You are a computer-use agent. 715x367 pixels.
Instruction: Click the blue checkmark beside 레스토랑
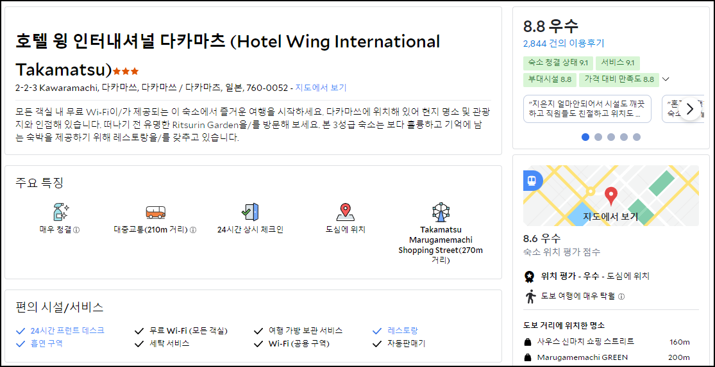pos(377,330)
